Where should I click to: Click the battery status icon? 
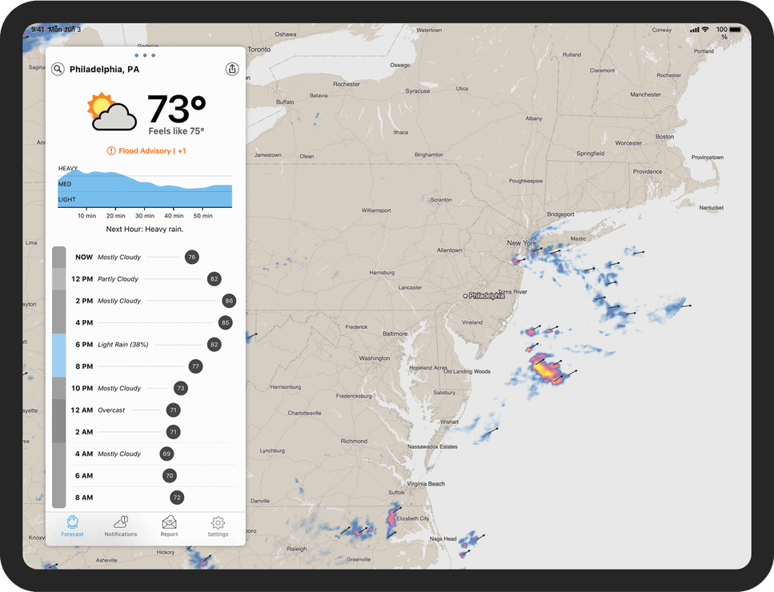coord(735,30)
